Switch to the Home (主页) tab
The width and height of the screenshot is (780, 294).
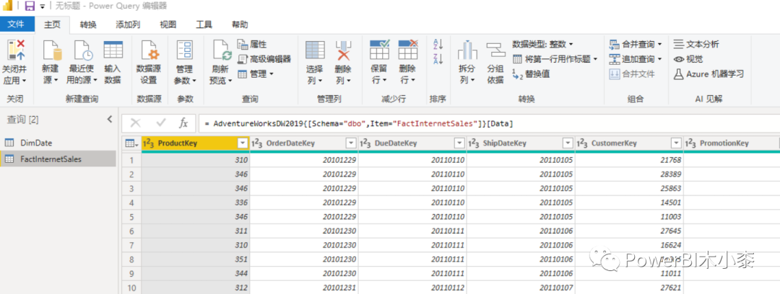coord(52,24)
